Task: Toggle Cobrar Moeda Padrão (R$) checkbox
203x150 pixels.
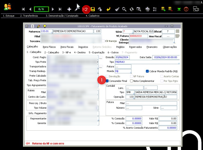Action: [147, 71]
